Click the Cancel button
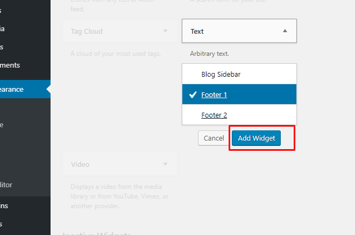355x235 pixels. click(214, 138)
